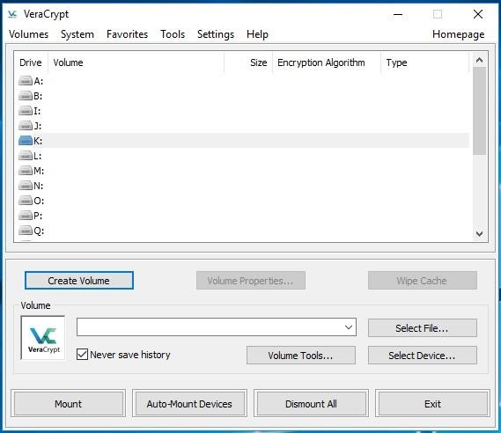Click the Dismount All button
Image resolution: width=501 pixels, height=433 pixels.
(311, 404)
